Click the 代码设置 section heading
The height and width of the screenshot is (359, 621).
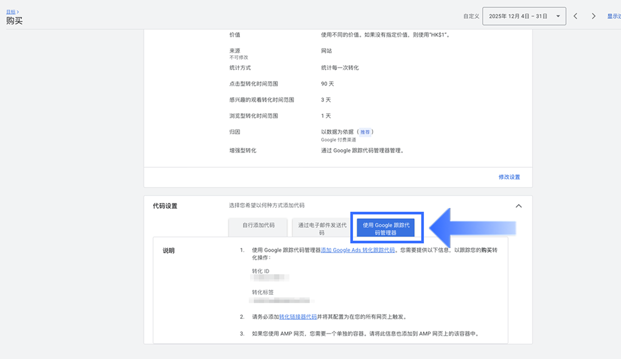point(165,206)
